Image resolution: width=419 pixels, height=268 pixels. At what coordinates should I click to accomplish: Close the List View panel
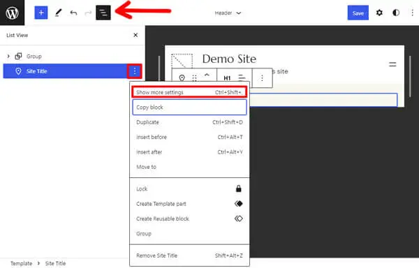135,35
